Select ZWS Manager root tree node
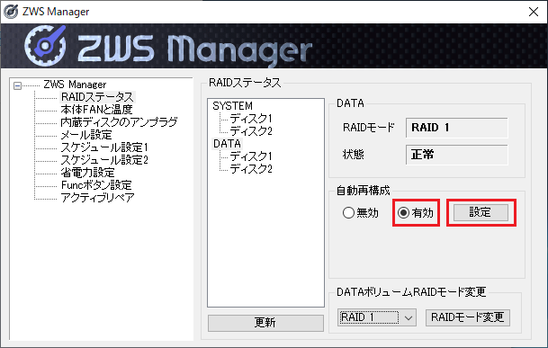Viewport: 548px width, 348px height. [75, 85]
